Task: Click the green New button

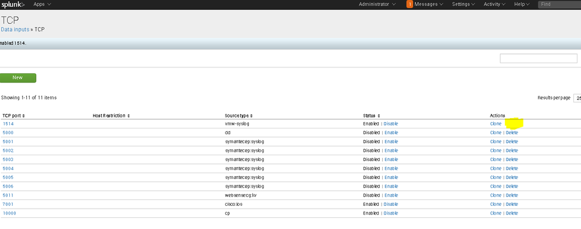Action: [x=18, y=78]
